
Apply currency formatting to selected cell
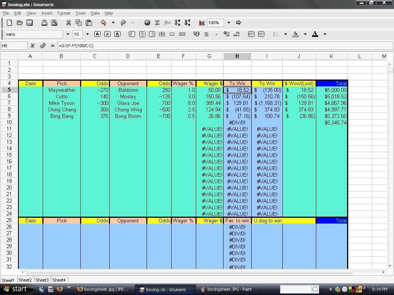pos(196,34)
